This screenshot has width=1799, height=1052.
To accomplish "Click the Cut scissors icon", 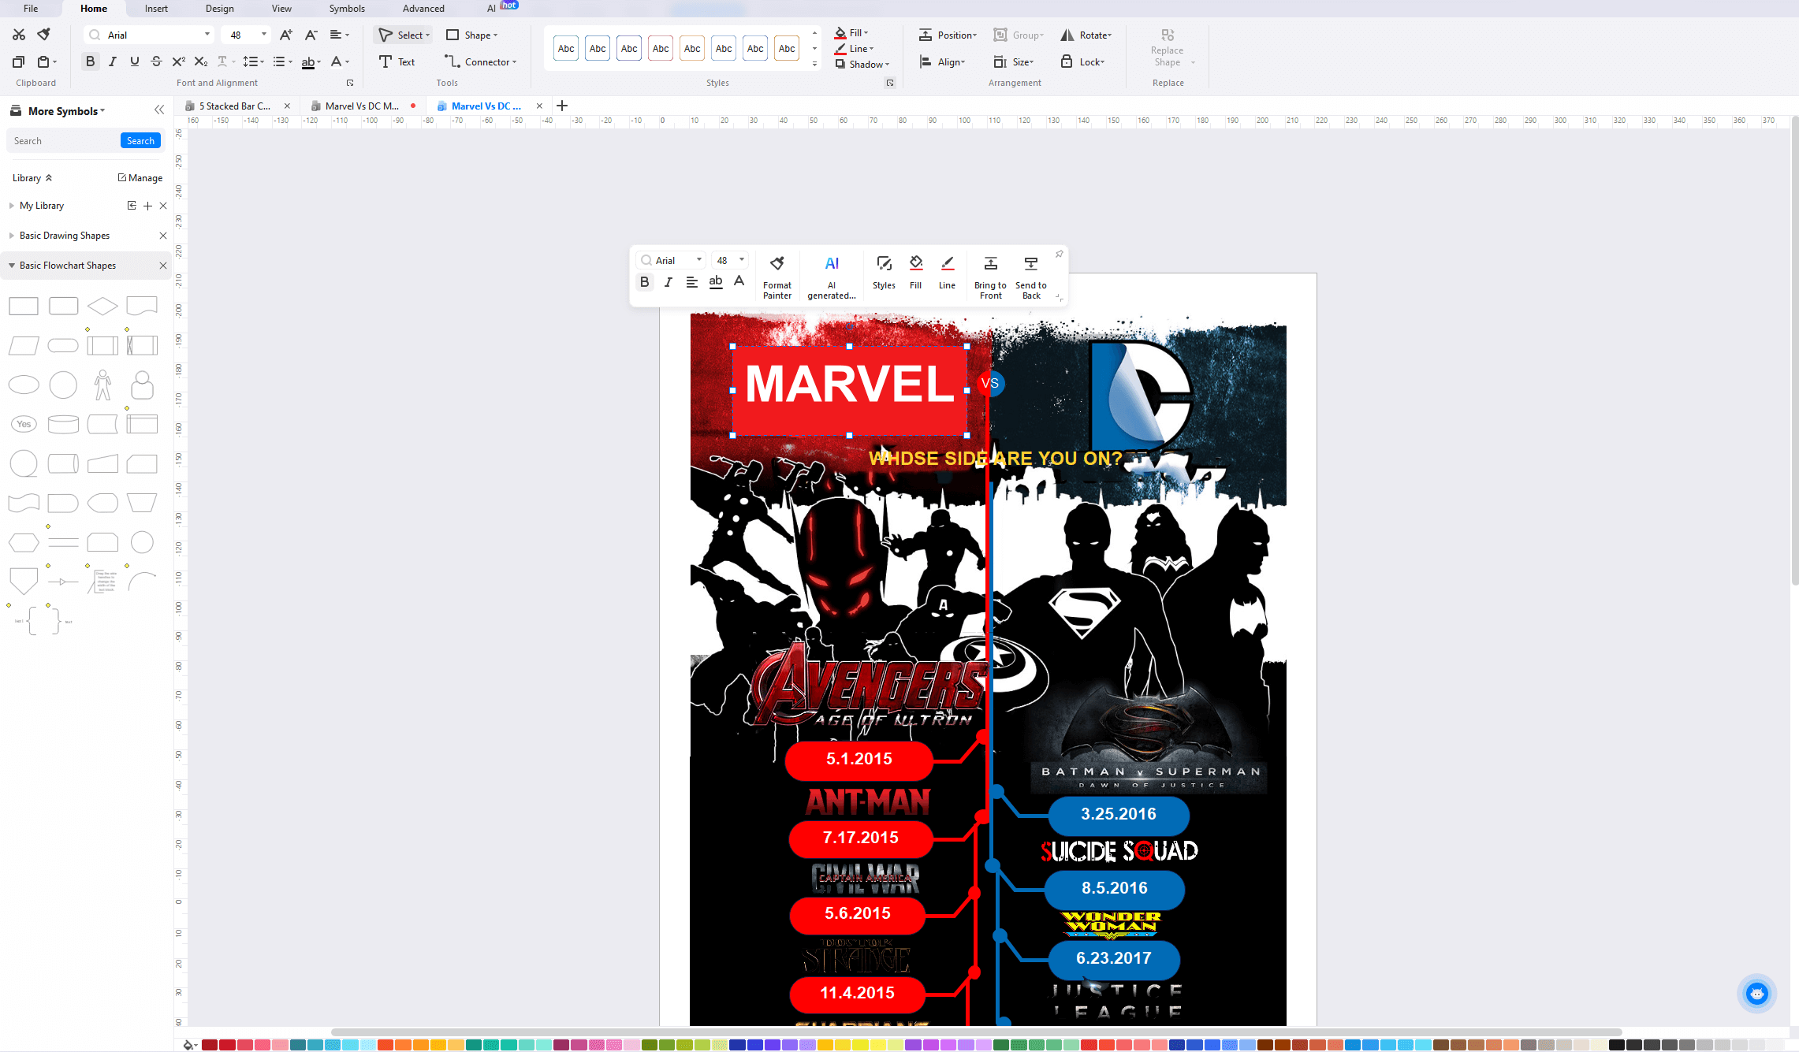I will click(x=19, y=35).
